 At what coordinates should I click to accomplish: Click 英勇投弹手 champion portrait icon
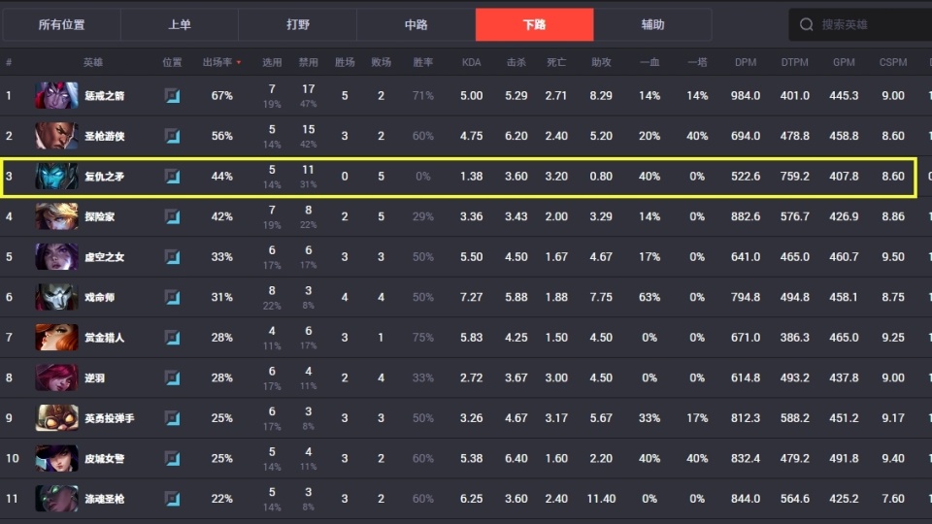click(56, 417)
